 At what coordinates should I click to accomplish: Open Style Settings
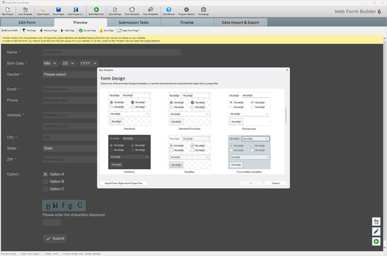click(x=115, y=11)
